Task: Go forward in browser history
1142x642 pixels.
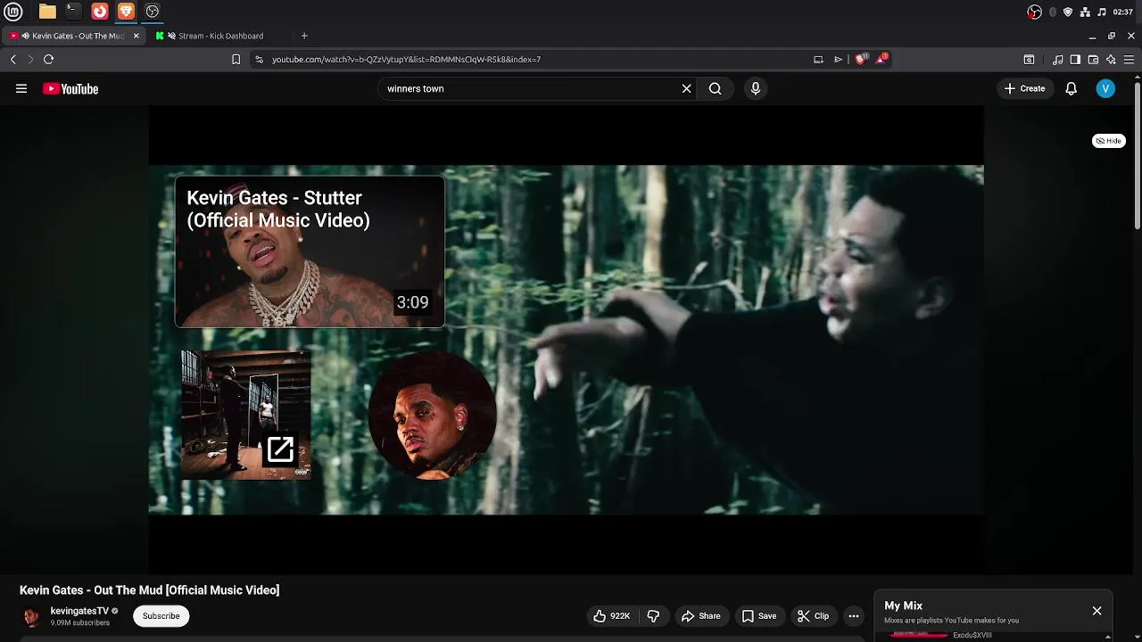Action: click(x=30, y=59)
